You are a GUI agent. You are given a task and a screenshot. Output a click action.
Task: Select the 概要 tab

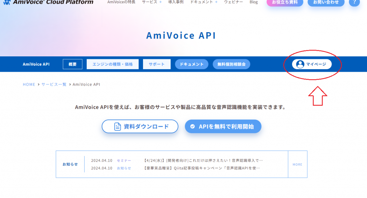pyautogui.click(x=72, y=64)
